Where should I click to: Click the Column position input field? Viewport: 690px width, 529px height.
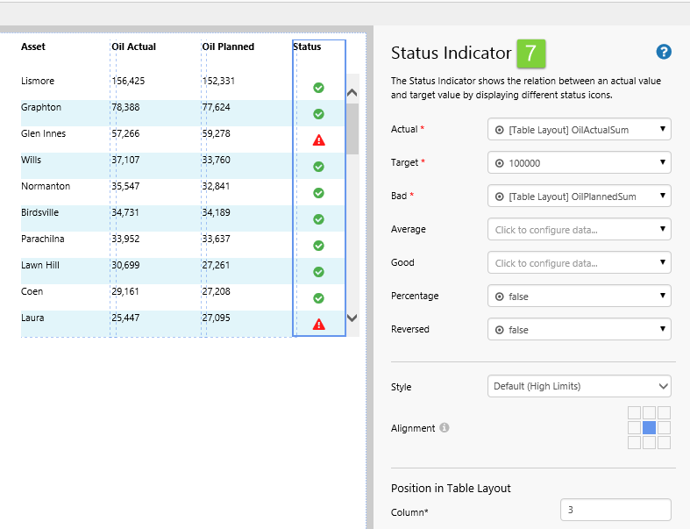tap(615, 510)
